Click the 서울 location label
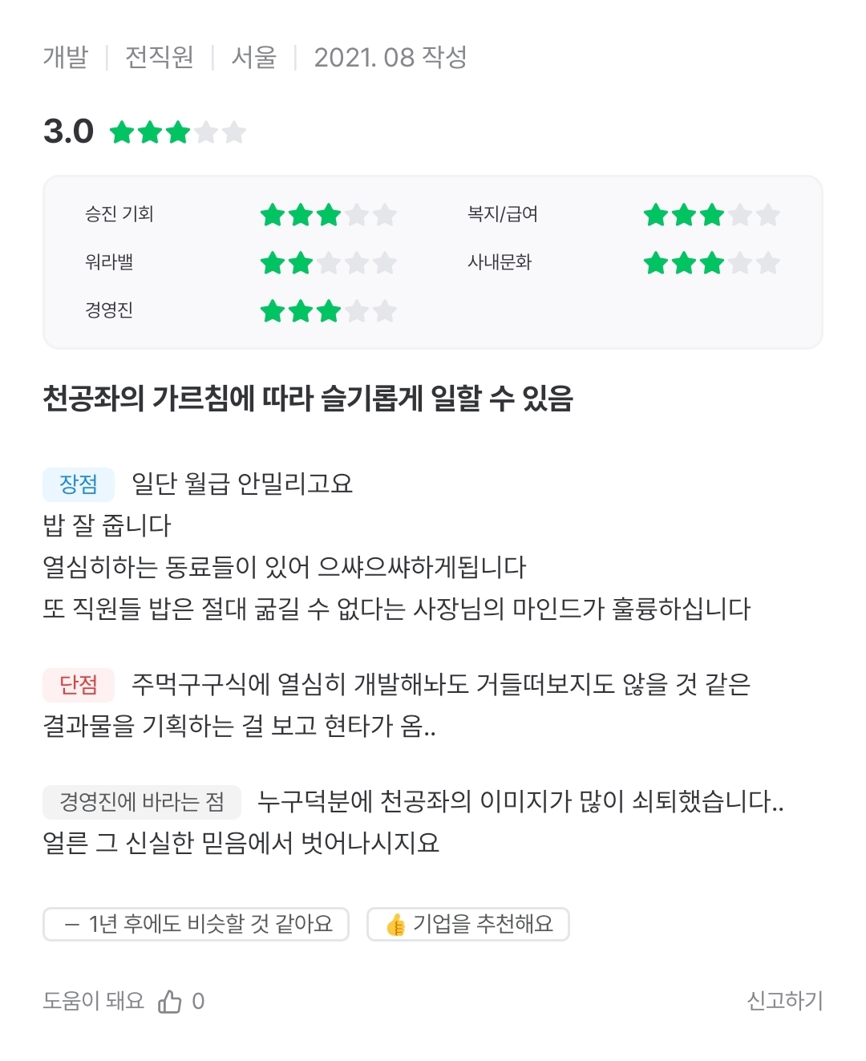The height and width of the screenshot is (1061, 866). [253, 58]
